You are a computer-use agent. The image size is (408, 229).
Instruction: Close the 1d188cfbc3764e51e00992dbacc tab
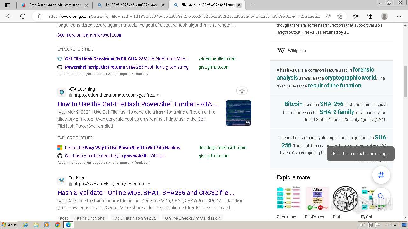(x=163, y=5)
